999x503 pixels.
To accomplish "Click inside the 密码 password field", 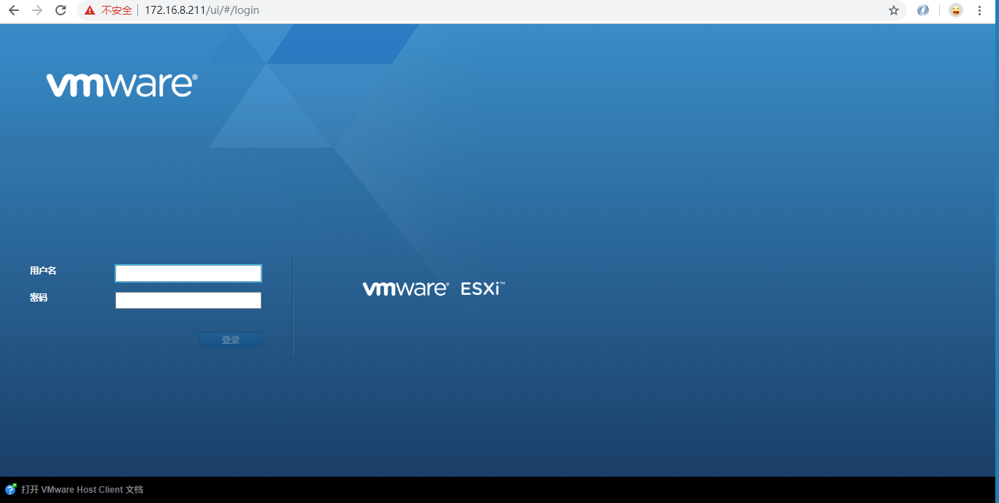I will (188, 300).
